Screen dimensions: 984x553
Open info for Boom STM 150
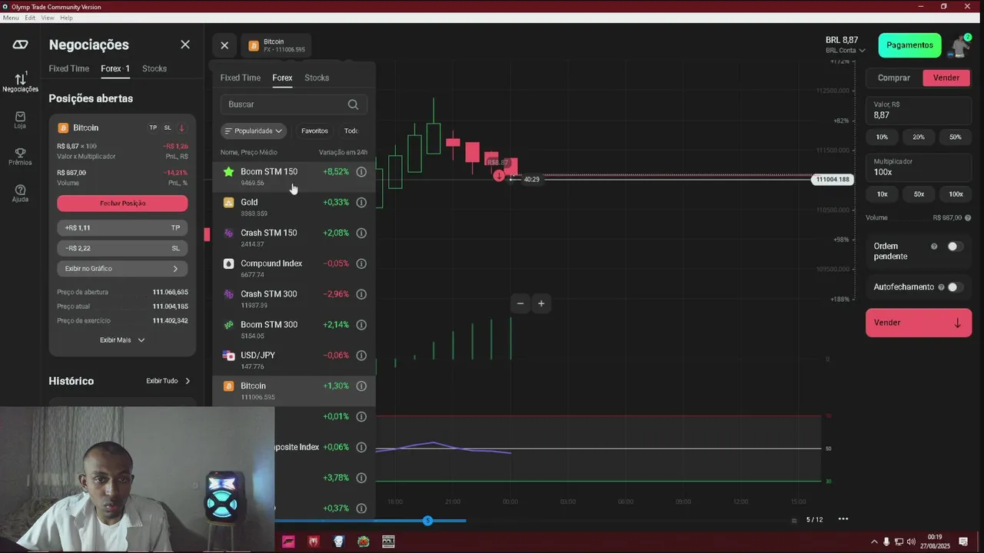pos(361,172)
